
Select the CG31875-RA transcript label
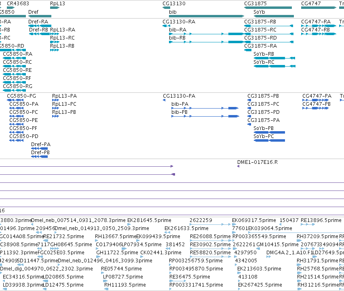[260, 46]
